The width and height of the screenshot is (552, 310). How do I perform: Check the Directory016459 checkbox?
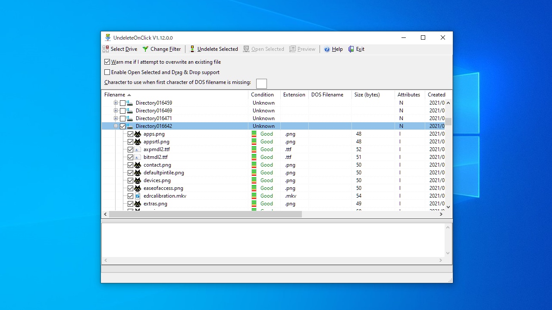122,103
